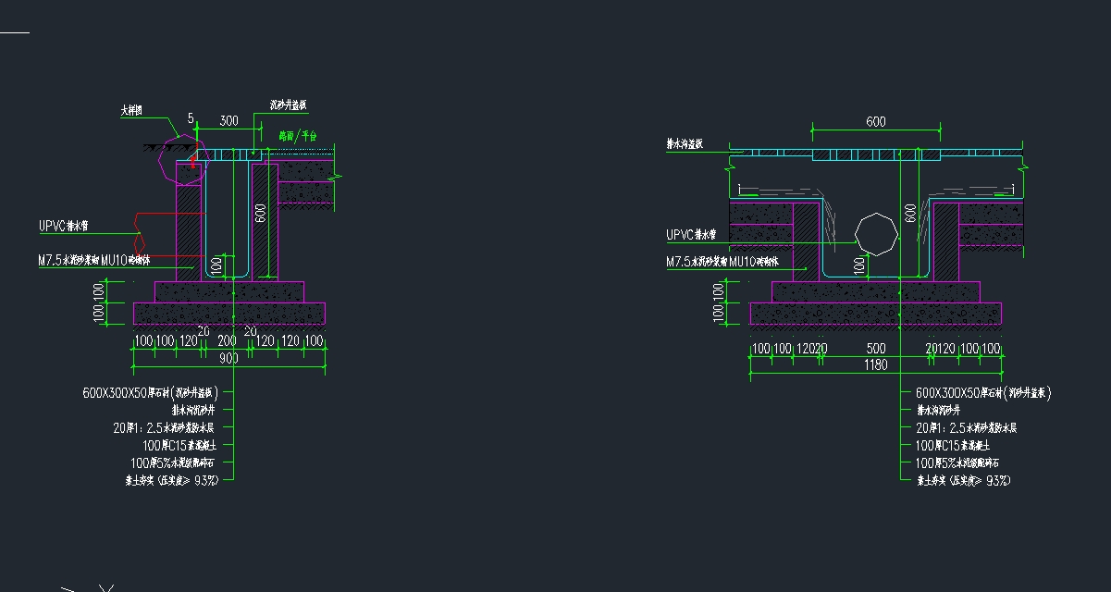
Task: Select the 100厚5% gravel note under the 900 dimension
Action: pos(175,462)
